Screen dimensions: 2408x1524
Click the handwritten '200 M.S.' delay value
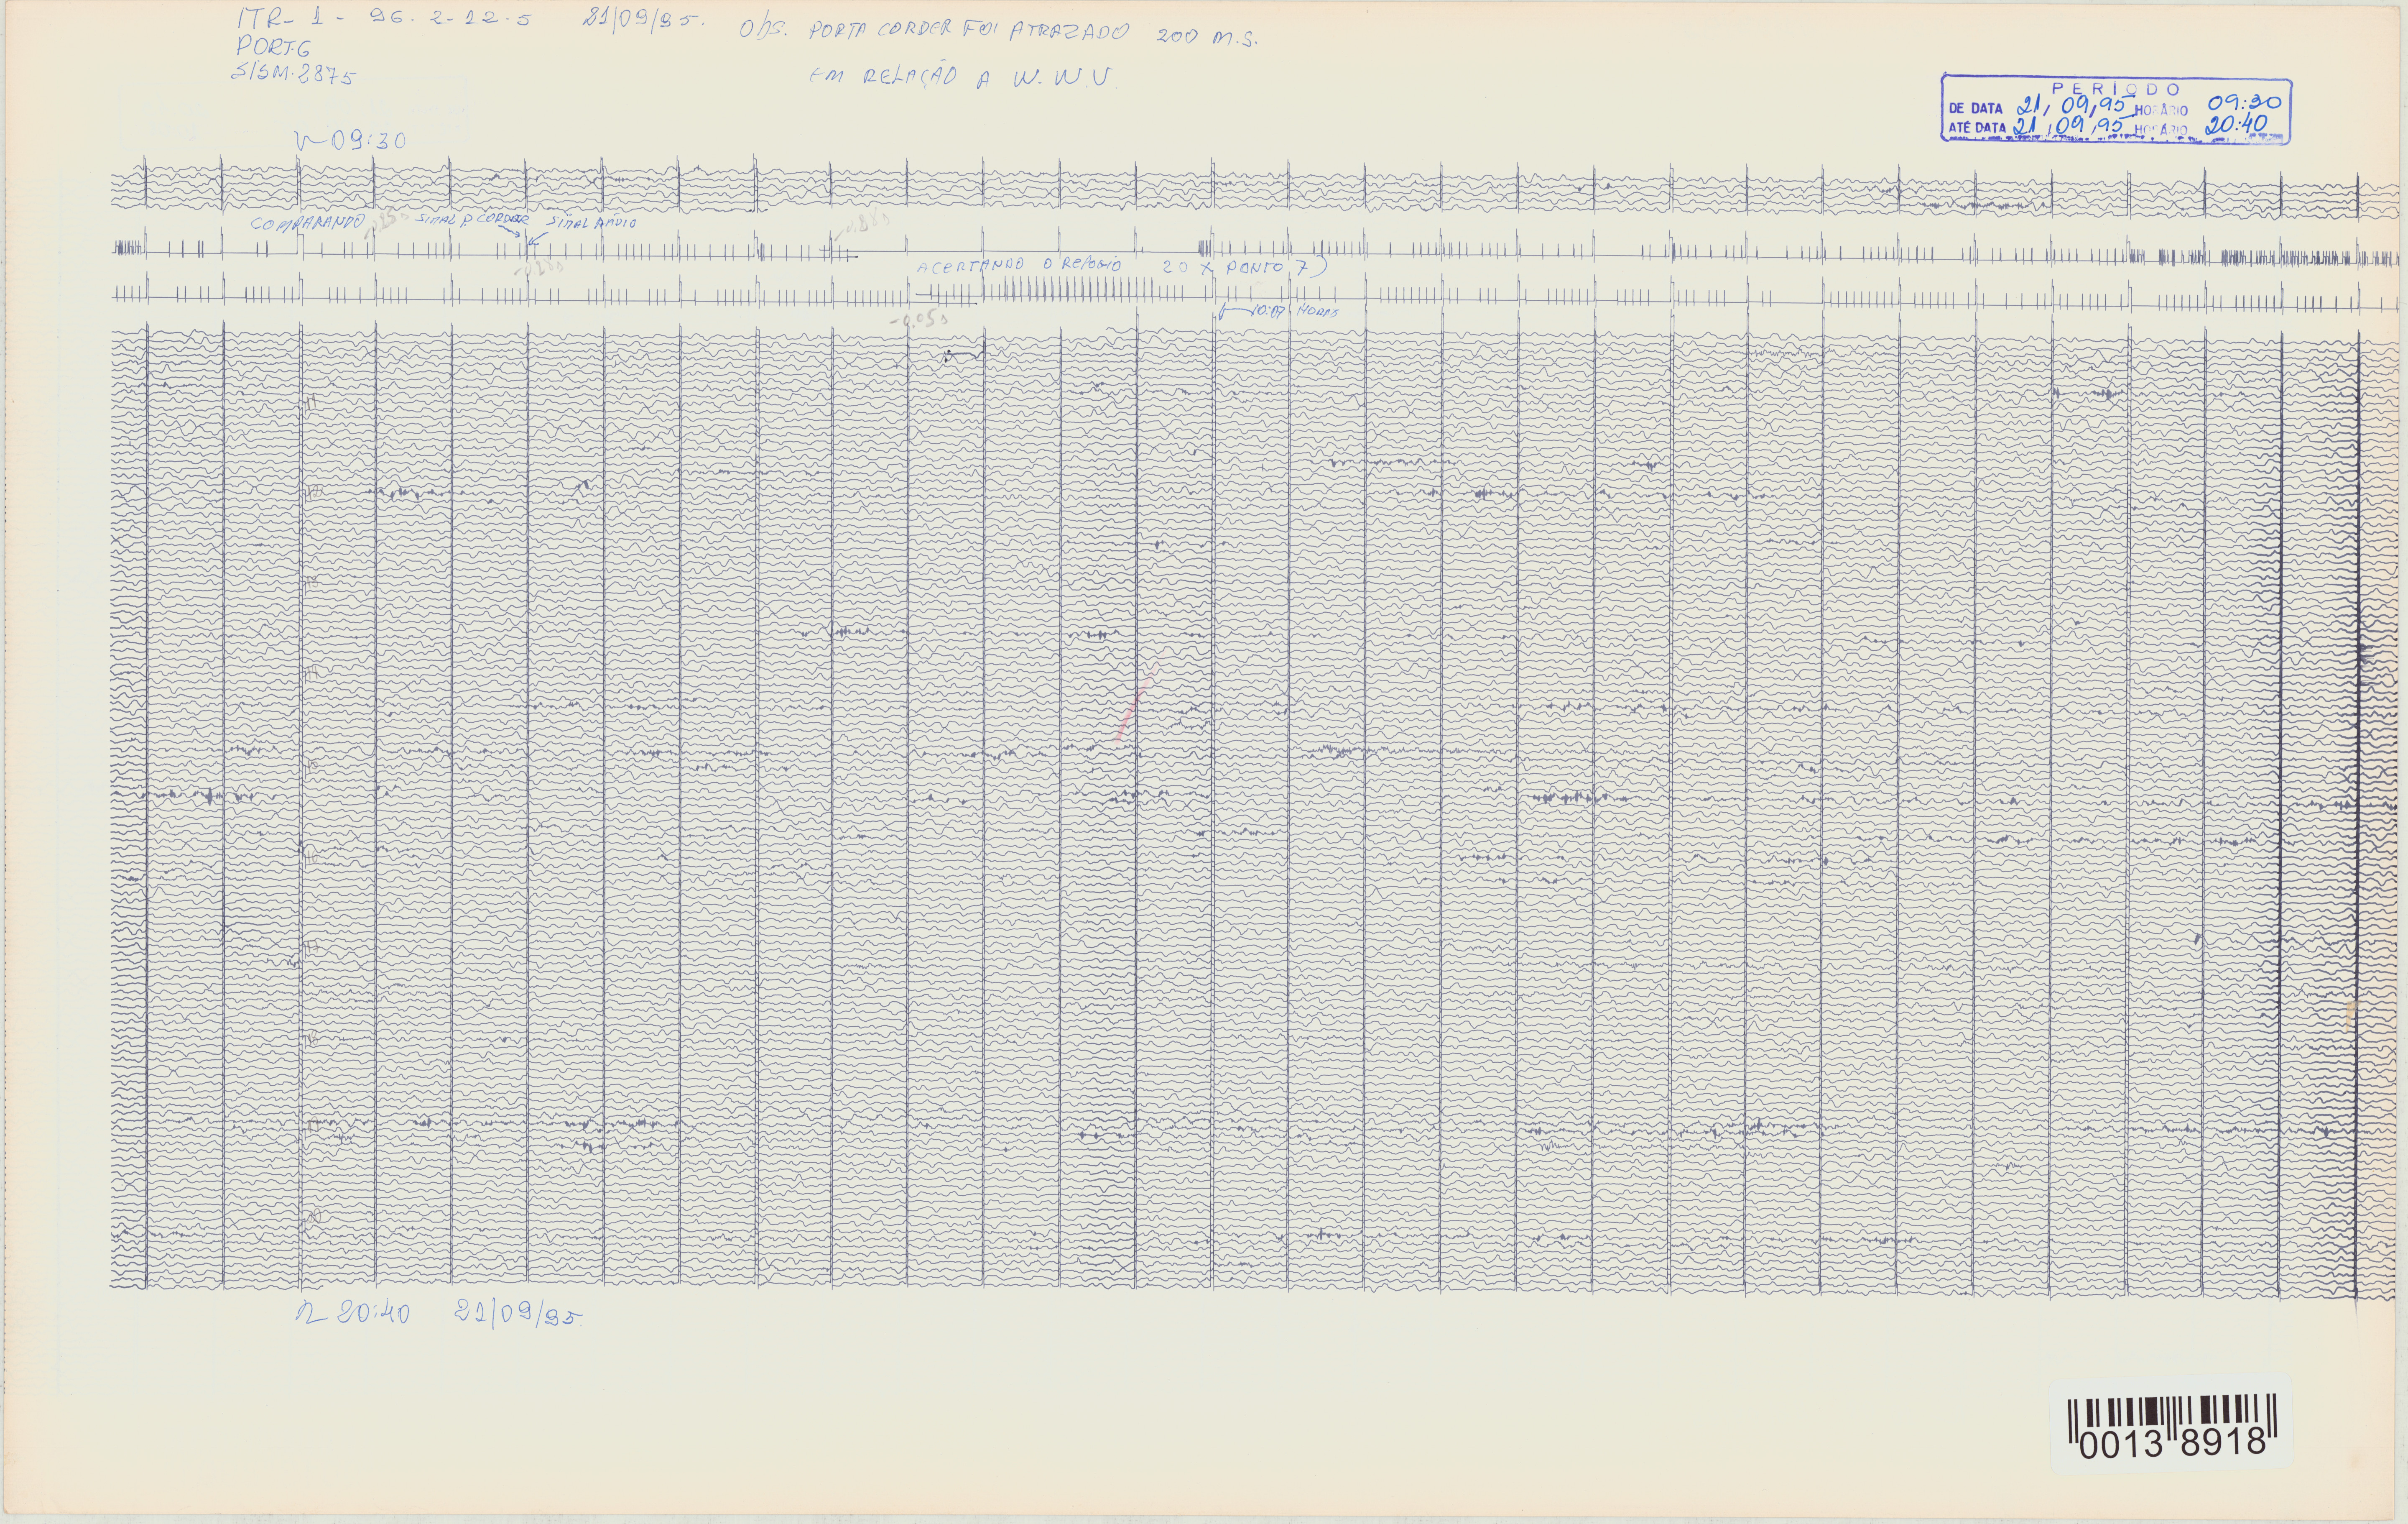click(1209, 38)
